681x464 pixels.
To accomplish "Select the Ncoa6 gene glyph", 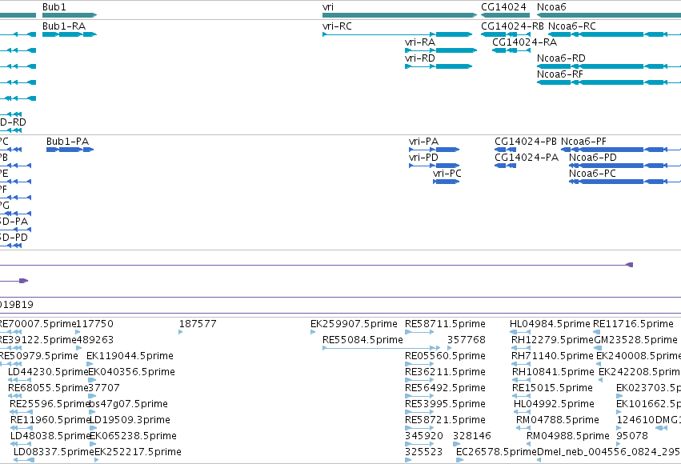I will 609,15.
